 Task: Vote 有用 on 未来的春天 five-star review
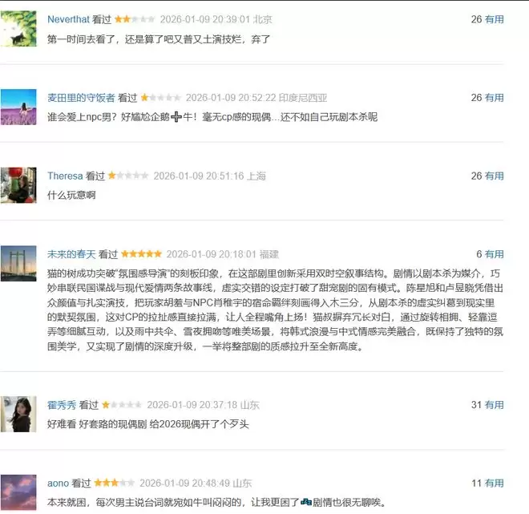click(494, 254)
